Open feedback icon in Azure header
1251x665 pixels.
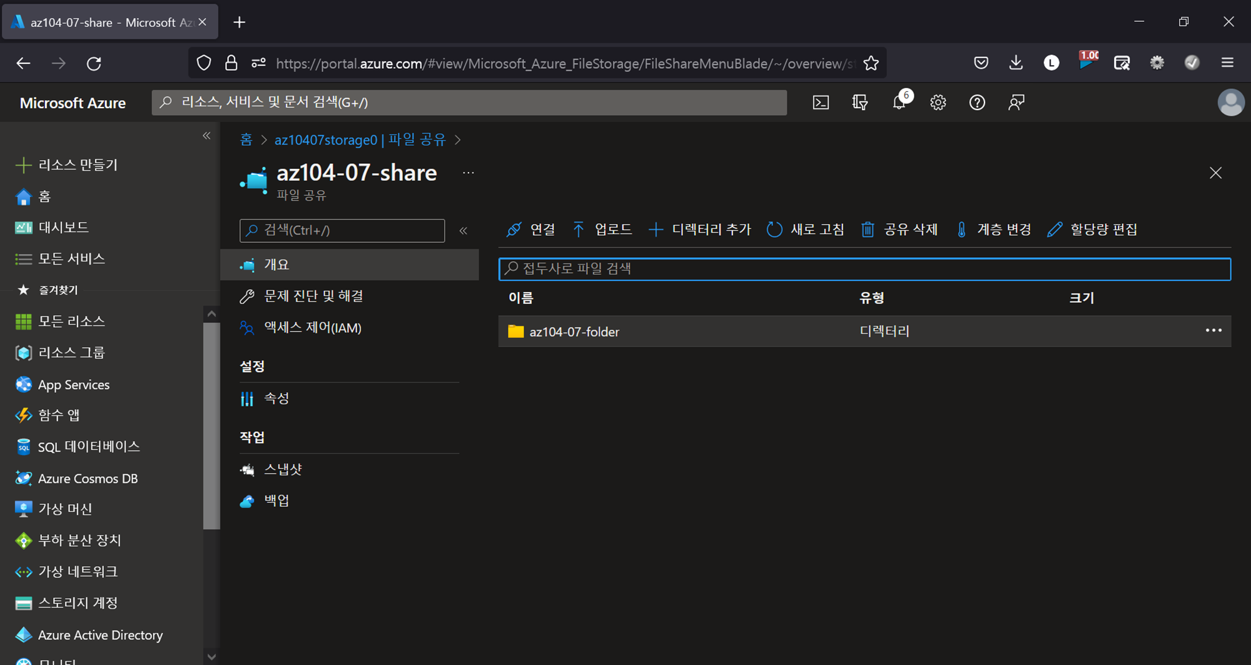tap(1016, 103)
